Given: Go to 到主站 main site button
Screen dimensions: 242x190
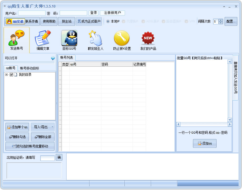Looking at the screenshot, I should coord(67,22).
